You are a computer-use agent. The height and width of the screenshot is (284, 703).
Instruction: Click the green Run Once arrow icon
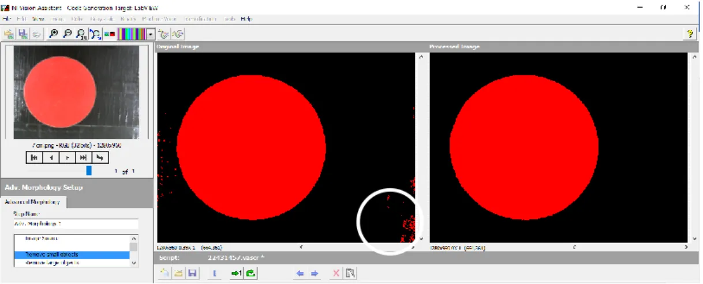[237, 274]
